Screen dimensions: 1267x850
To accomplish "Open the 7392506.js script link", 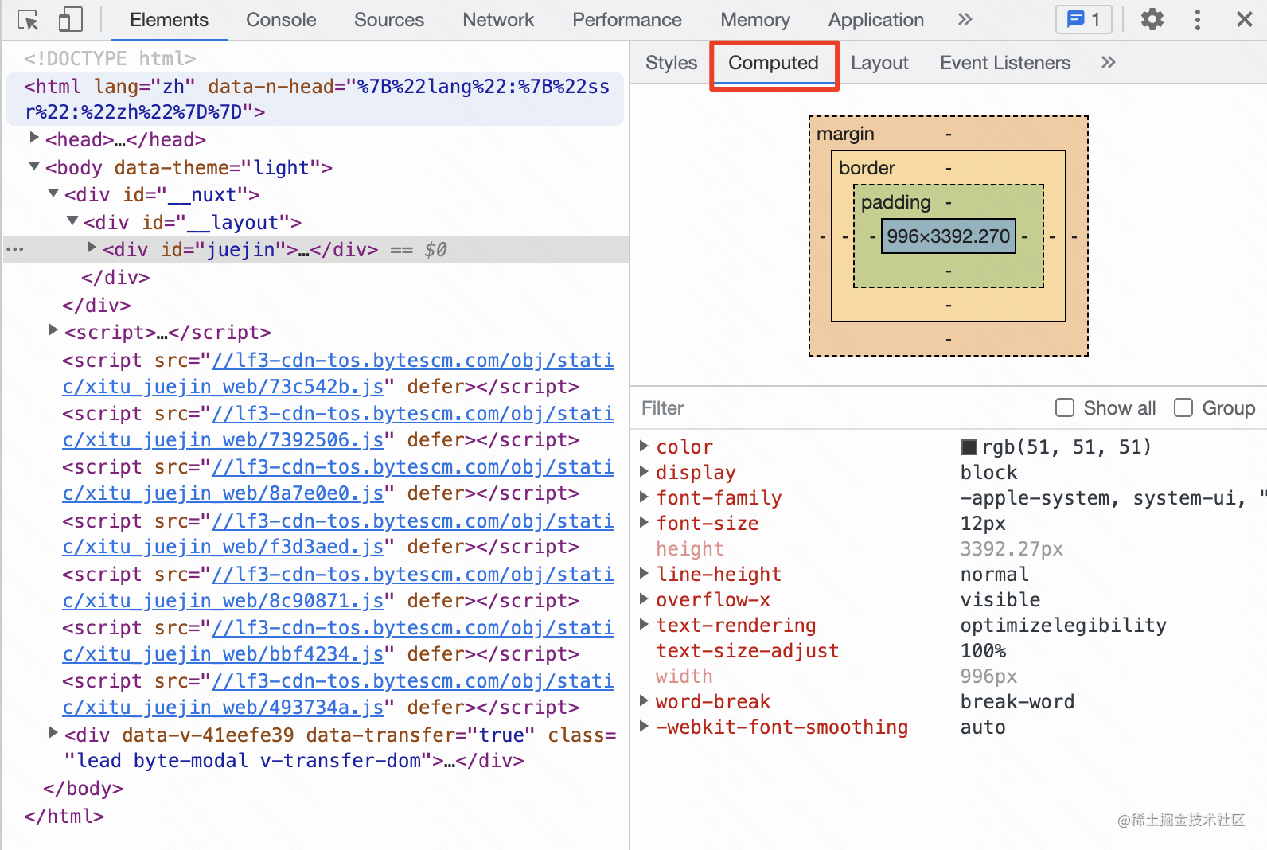I will pos(338,427).
